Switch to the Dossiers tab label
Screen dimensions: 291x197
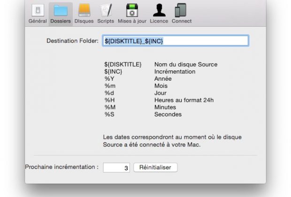pyautogui.click(x=61, y=21)
